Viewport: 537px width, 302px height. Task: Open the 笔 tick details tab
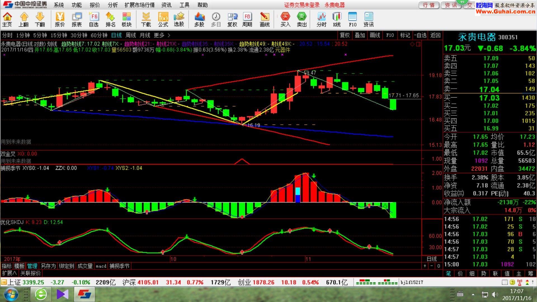coord(448,273)
